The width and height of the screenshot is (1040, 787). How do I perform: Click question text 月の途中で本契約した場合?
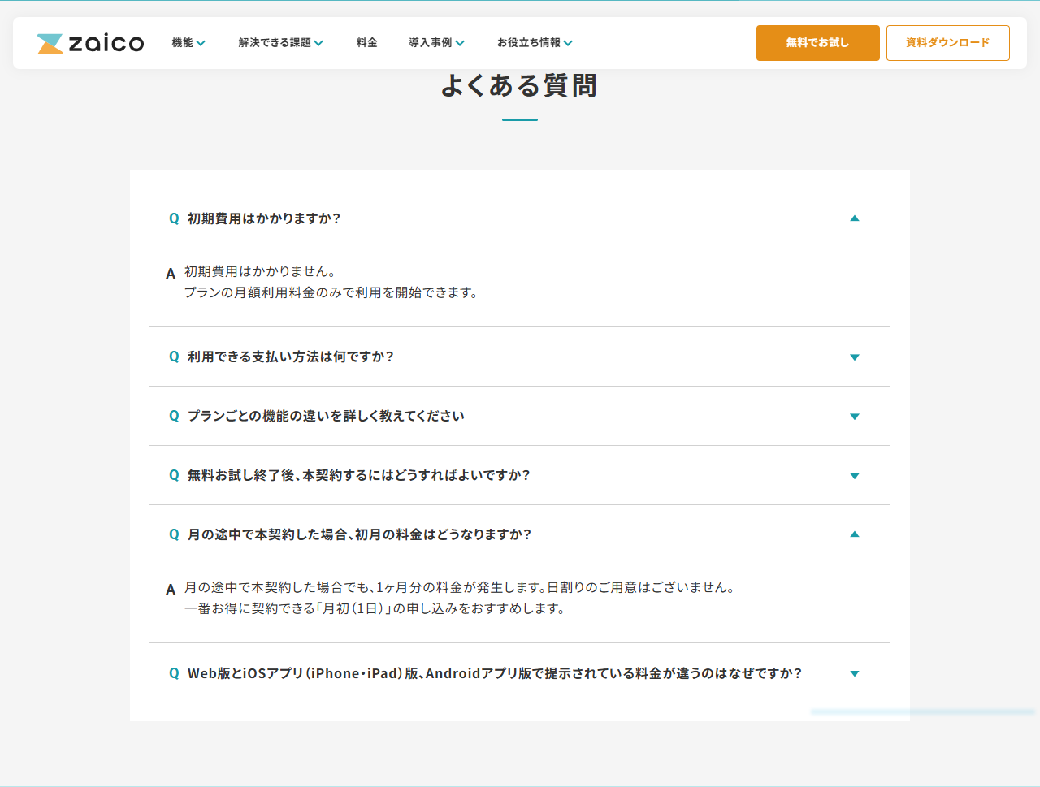[x=359, y=534]
